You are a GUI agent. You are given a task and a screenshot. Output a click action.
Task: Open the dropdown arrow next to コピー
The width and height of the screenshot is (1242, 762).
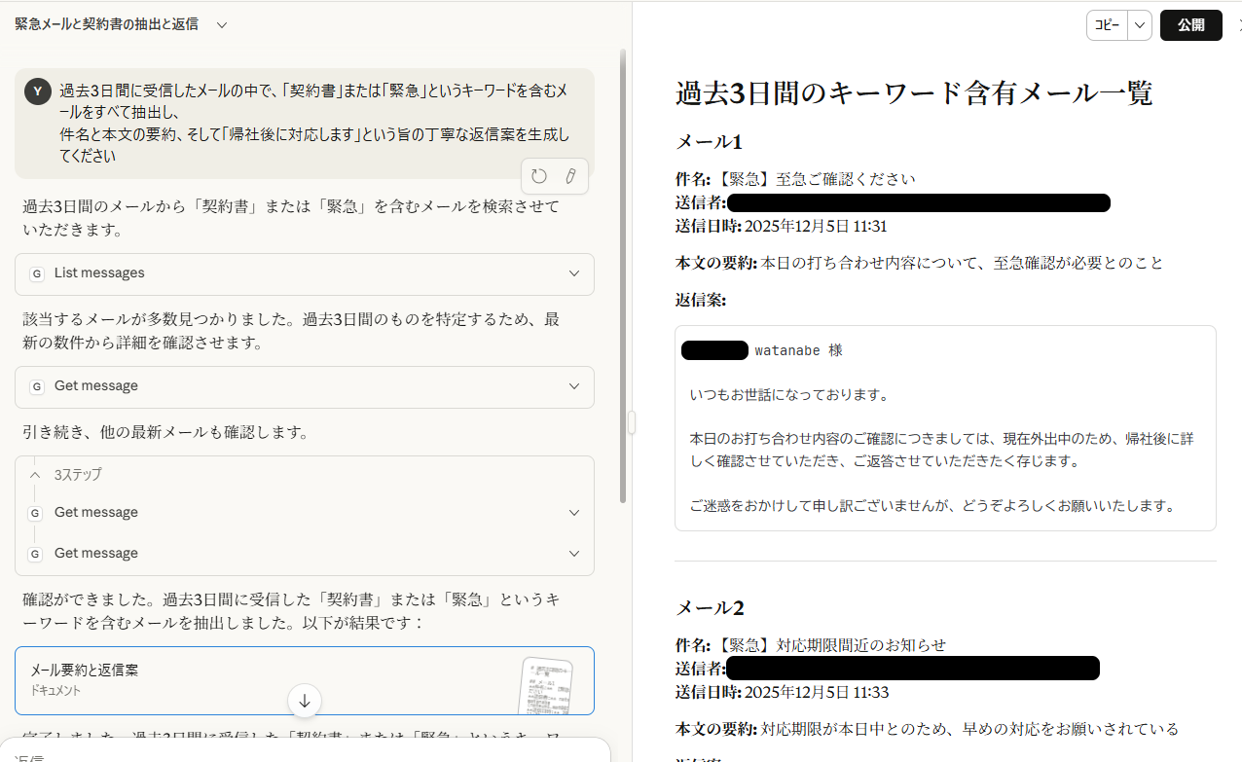pyautogui.click(x=1140, y=25)
